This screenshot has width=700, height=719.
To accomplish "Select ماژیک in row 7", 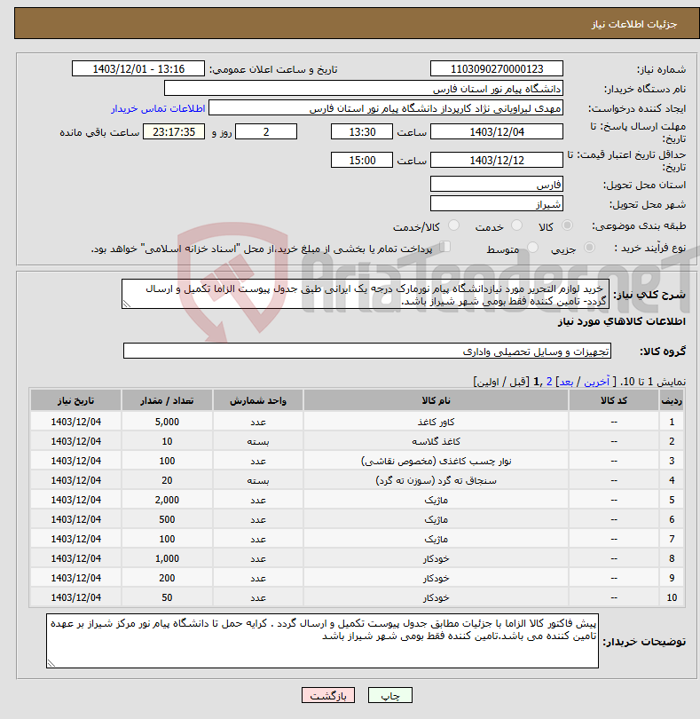I will [x=436, y=539].
